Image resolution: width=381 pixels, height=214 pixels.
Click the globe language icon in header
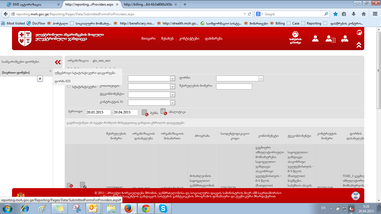(x=359, y=33)
